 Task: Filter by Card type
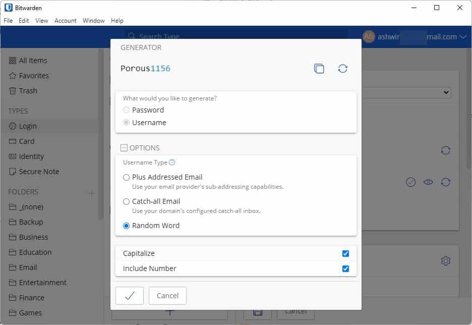tap(27, 141)
